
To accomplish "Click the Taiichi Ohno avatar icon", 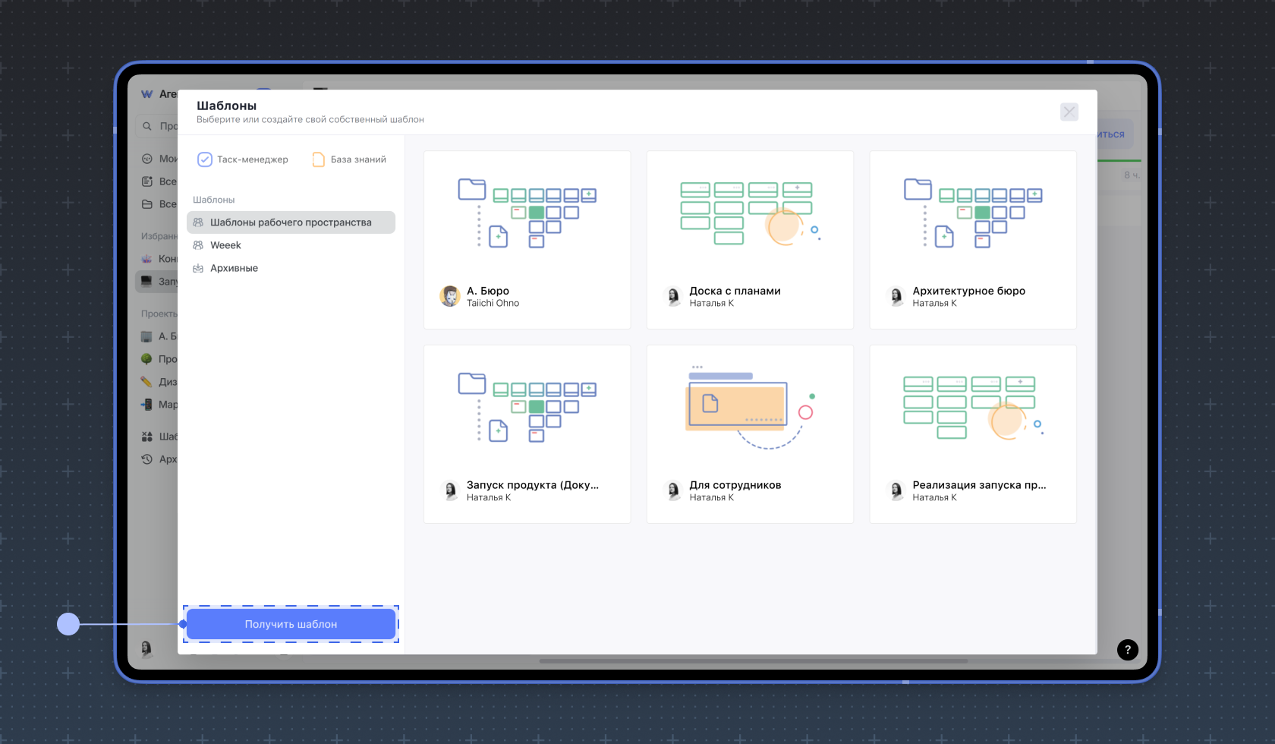I will [x=450, y=296].
